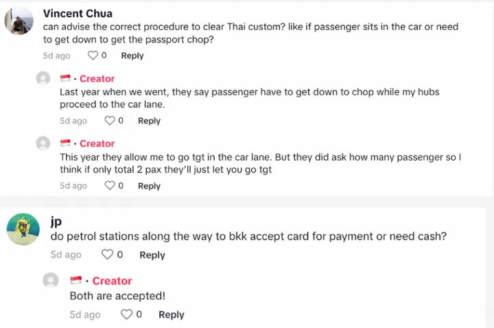
Task: Open Vincent Chua's username link
Action: pyautogui.click(x=78, y=13)
